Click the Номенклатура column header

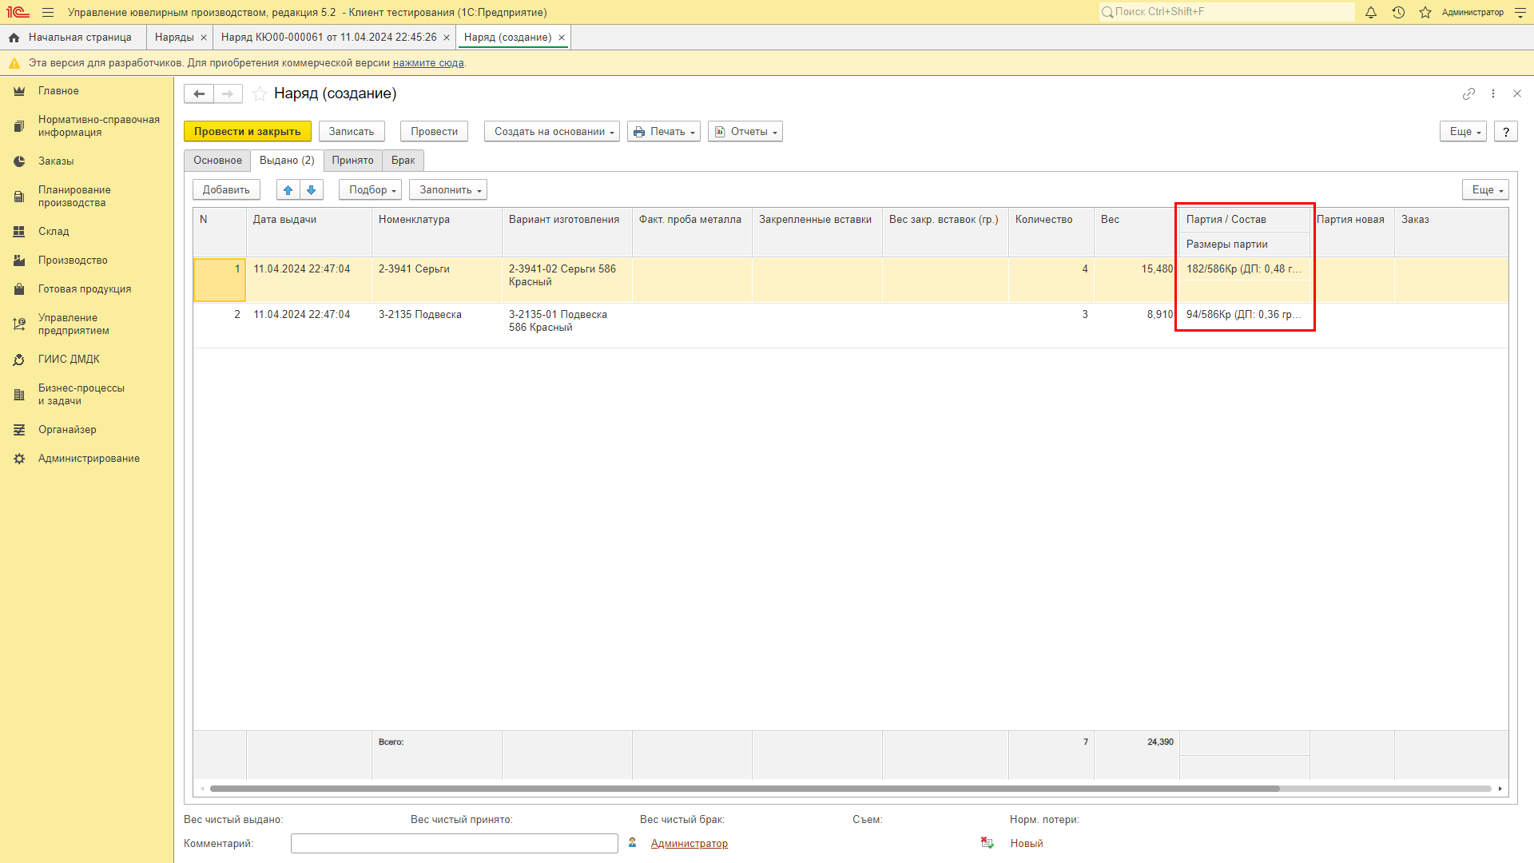pyautogui.click(x=437, y=232)
